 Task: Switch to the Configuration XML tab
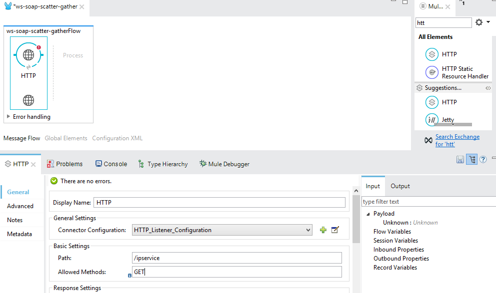click(117, 138)
